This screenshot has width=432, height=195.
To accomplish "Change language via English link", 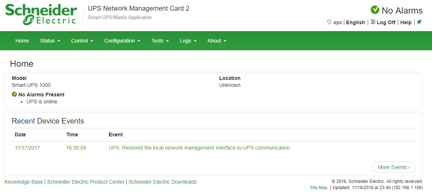I will 355,23.
